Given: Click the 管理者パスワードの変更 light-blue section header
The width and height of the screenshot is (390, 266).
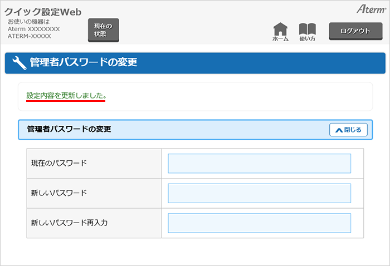Looking at the screenshot, I should click(167, 130).
